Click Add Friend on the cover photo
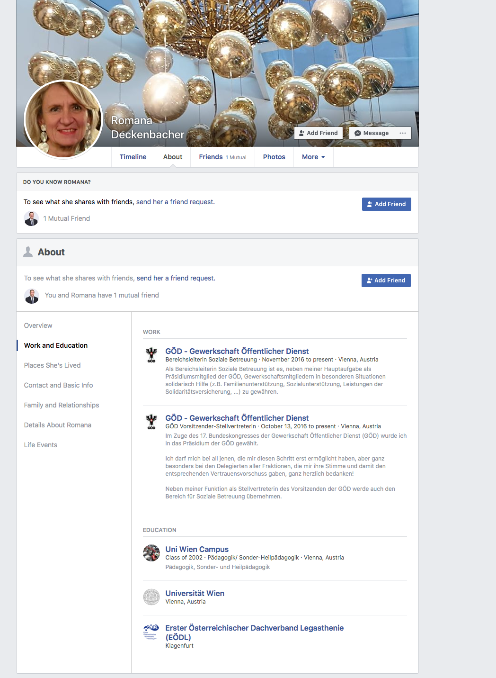This screenshot has height=678, width=496. click(319, 133)
